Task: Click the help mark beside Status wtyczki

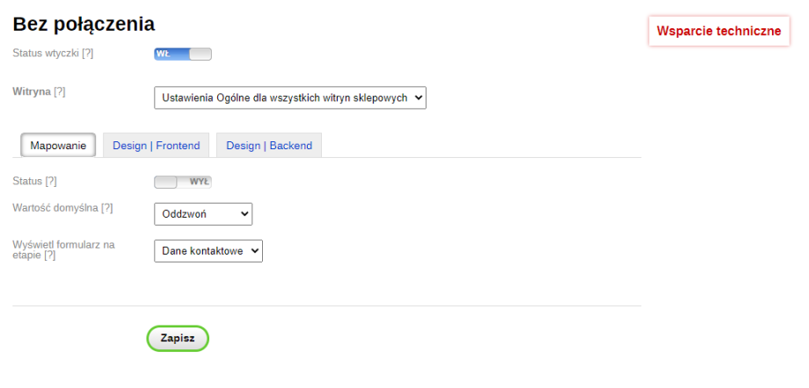Action: [87, 54]
